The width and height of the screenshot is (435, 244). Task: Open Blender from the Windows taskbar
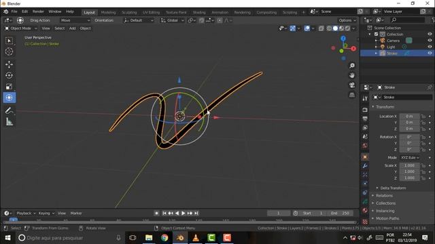pos(179,238)
